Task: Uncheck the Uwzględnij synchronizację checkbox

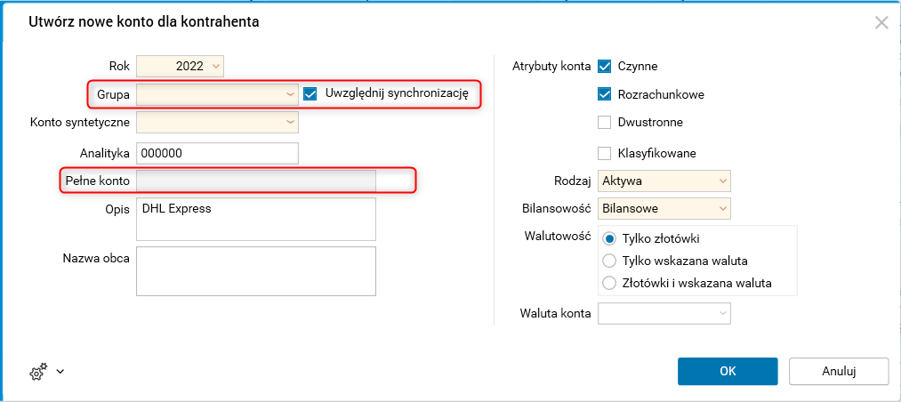Action: (310, 93)
